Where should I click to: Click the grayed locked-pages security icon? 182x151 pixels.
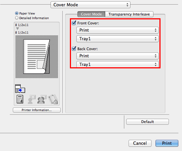53,99
